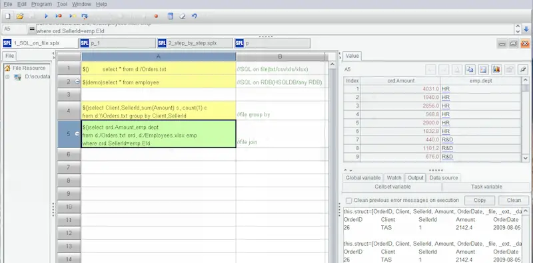533x263 pixels.
Task: Select cell B1 comment '//SQL on file'
Action: coord(280,68)
